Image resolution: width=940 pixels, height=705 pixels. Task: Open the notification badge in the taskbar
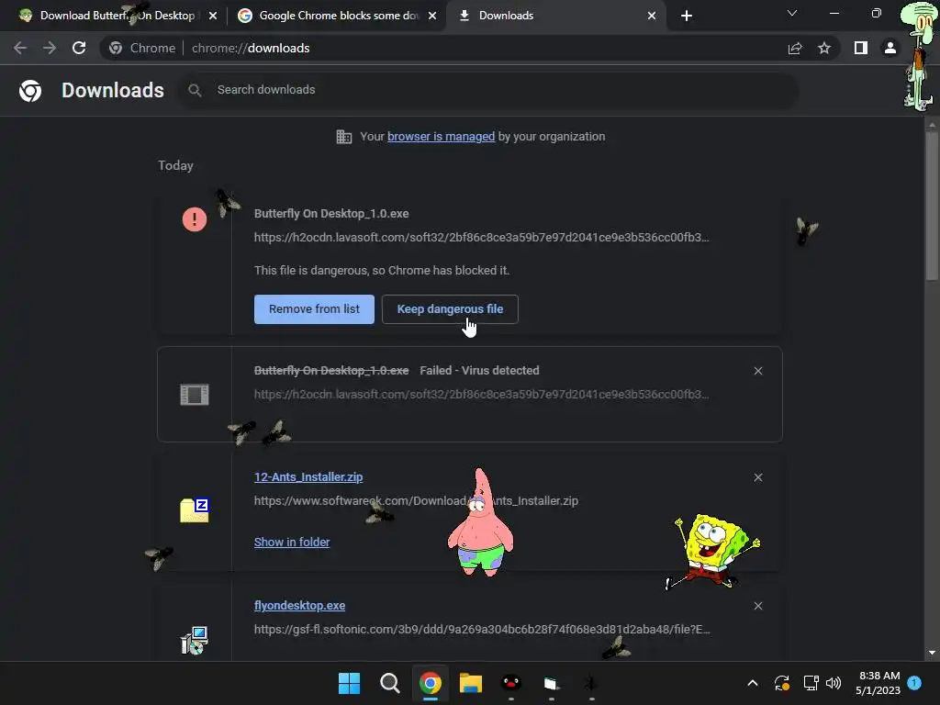point(914,682)
